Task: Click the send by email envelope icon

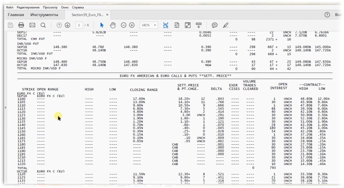Action: point(32,25)
